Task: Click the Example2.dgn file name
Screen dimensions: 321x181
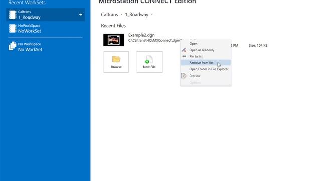Action: 141,35
